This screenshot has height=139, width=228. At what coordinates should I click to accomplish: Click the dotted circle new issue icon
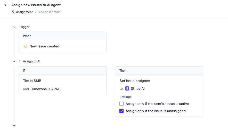tap(25, 46)
